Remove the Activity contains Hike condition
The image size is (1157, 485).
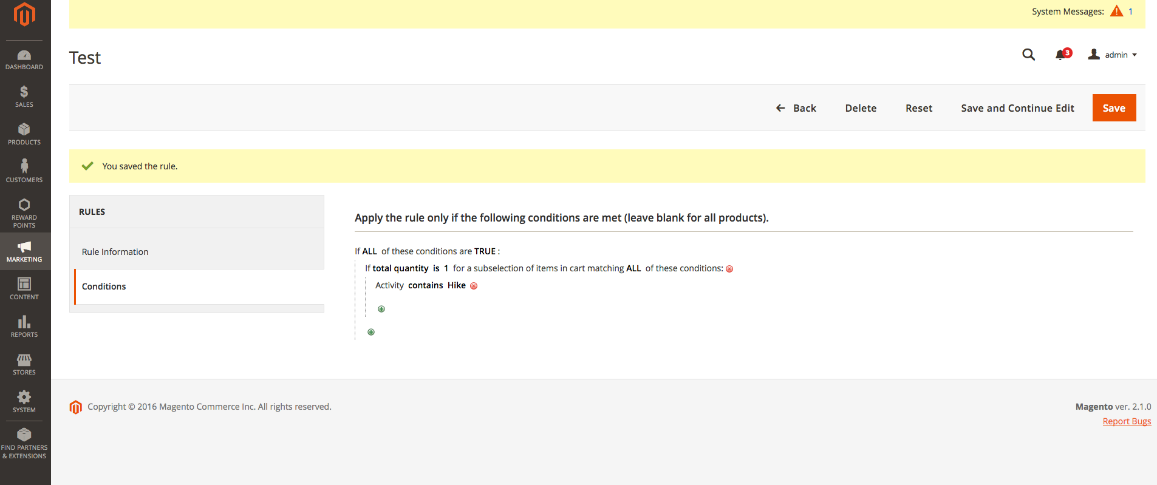474,286
